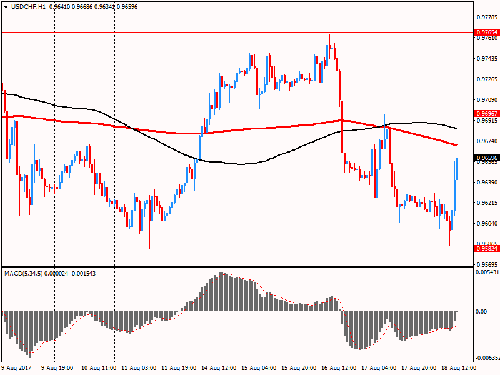This screenshot has width=500, height=375.
Task: Click the 0.97265 price scale value
Action: point(487,79)
